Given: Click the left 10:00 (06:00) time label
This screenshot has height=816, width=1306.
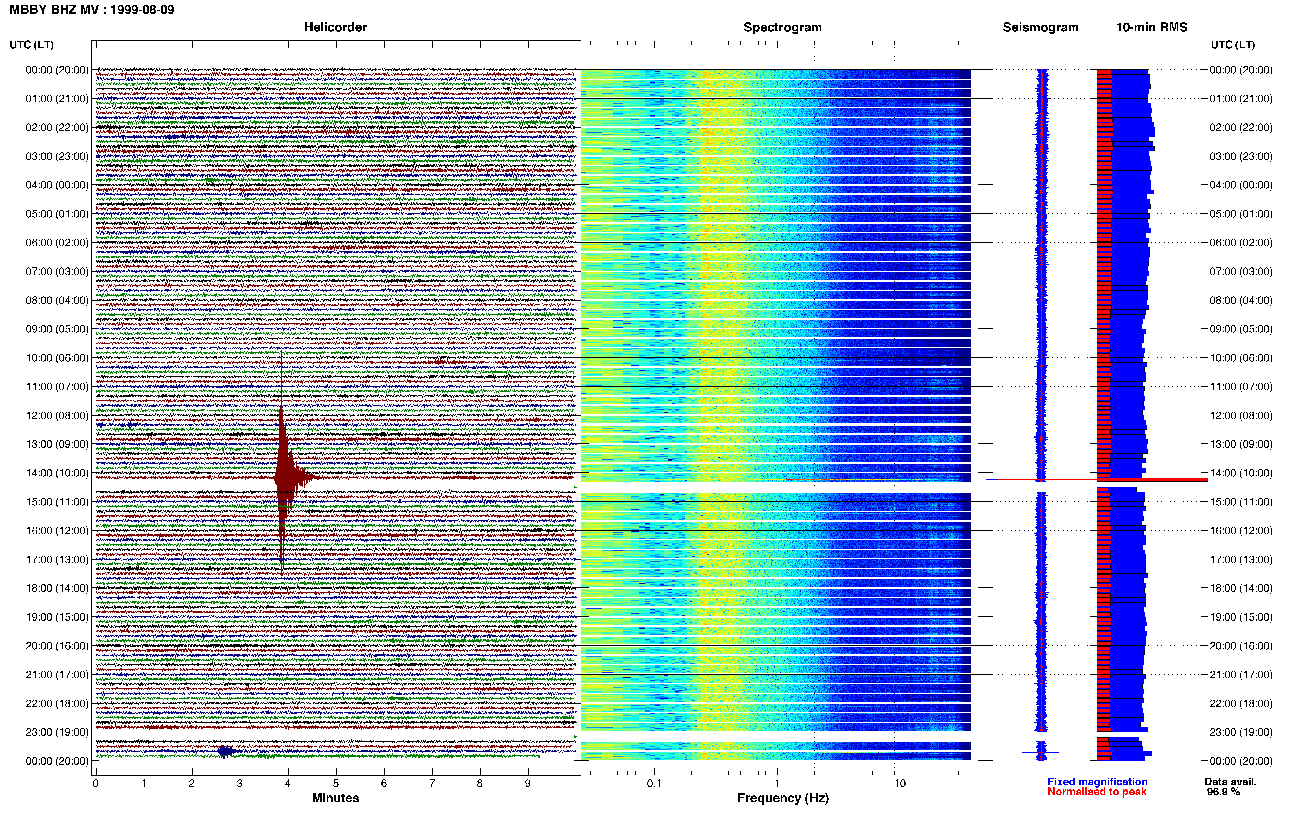Looking at the screenshot, I should (x=57, y=358).
